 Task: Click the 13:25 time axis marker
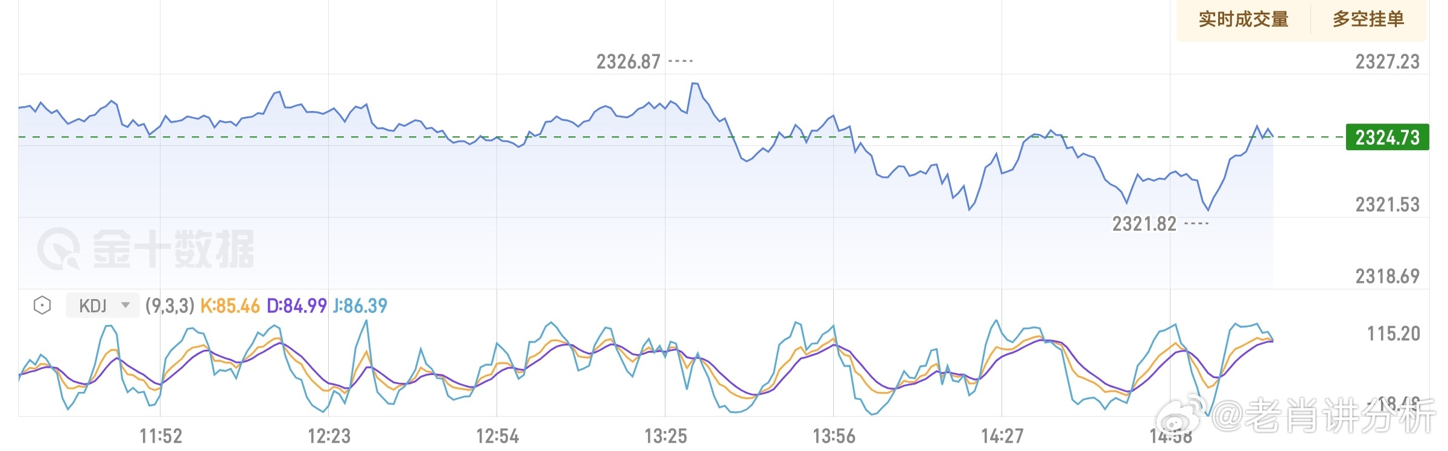(665, 435)
